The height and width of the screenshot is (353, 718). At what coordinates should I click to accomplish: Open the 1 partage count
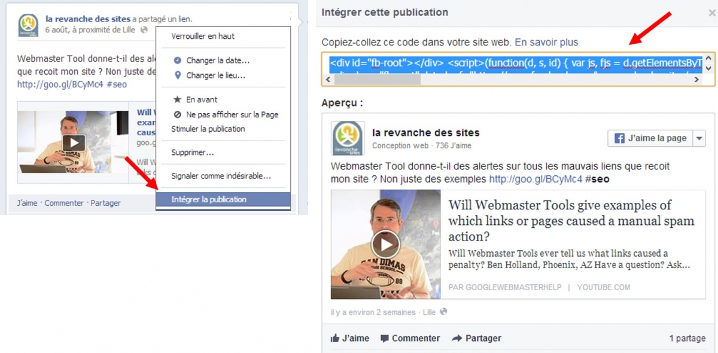coord(687,338)
